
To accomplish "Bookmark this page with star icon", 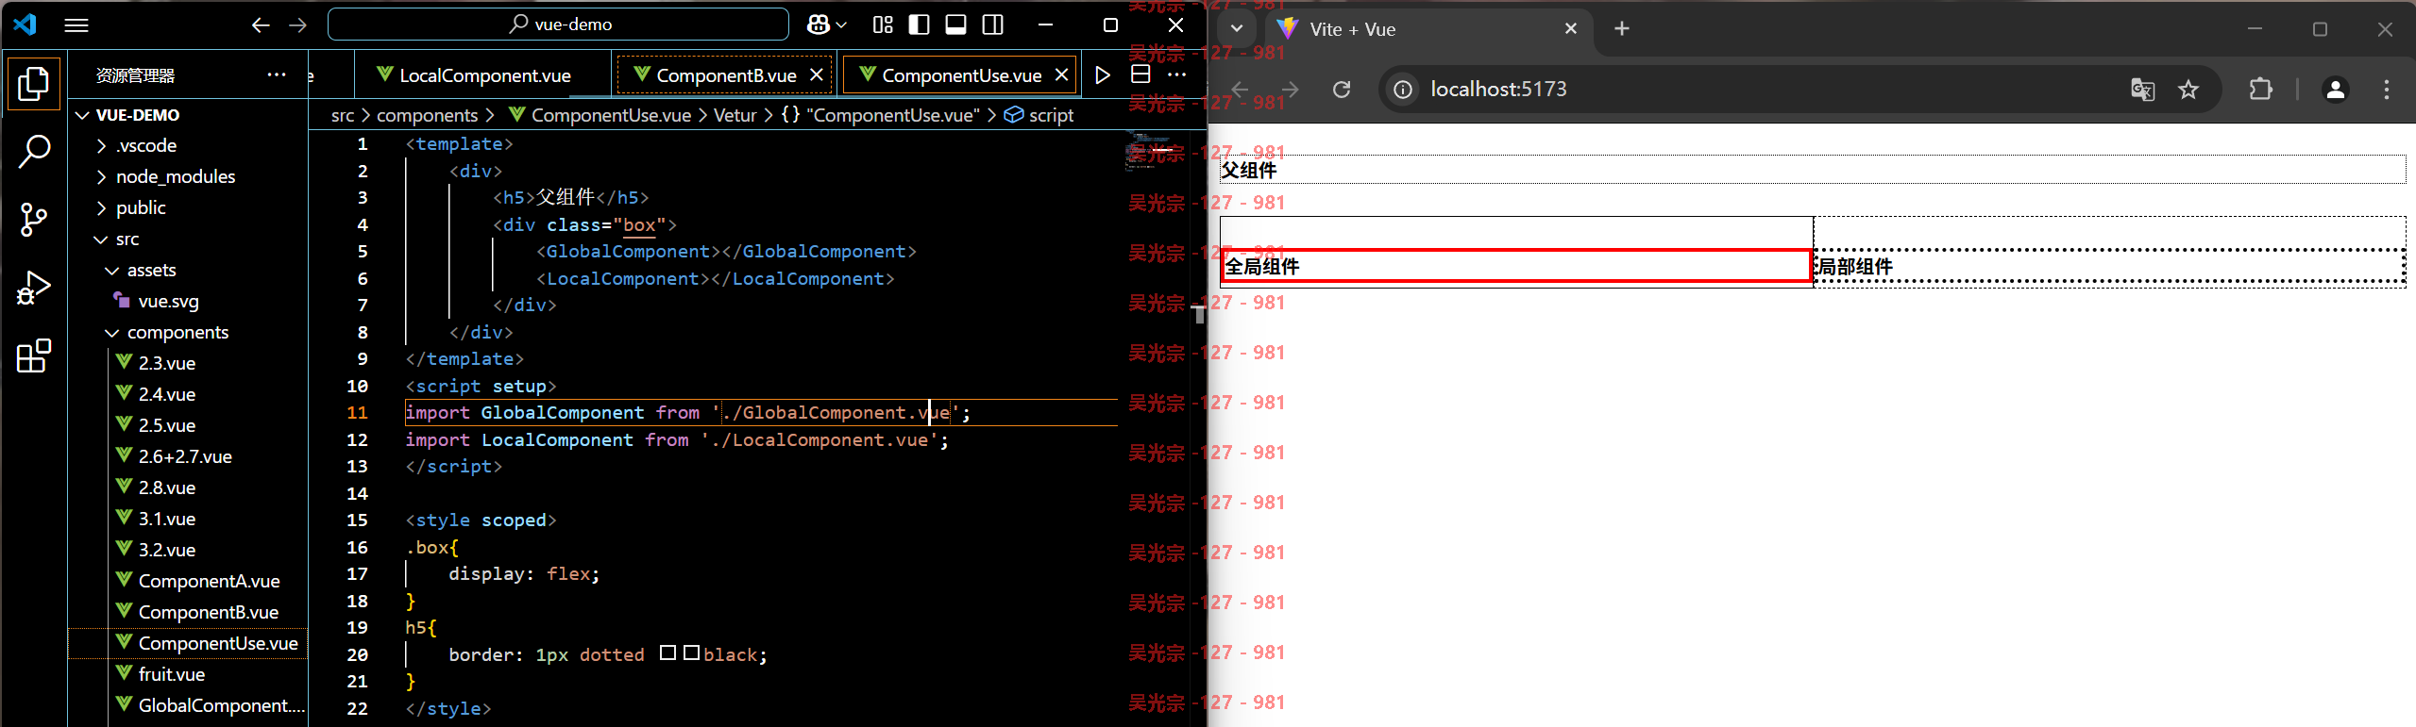I will tap(2188, 90).
